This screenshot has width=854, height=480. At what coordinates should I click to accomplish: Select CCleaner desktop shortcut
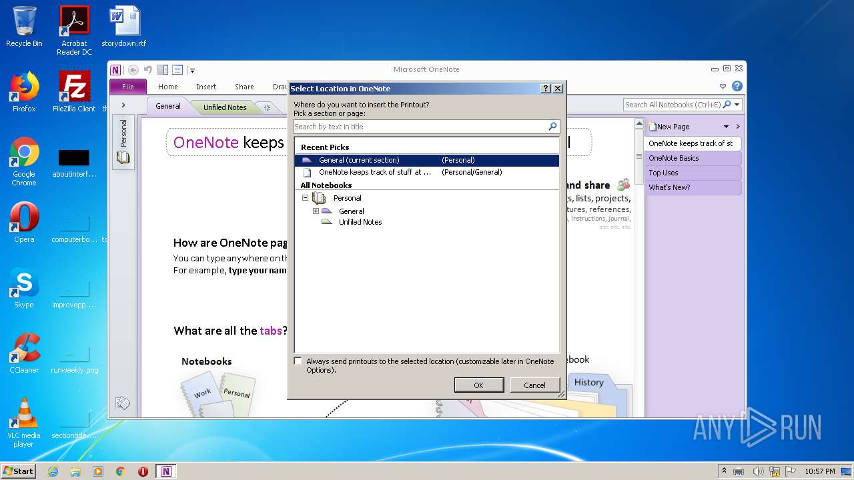click(24, 353)
